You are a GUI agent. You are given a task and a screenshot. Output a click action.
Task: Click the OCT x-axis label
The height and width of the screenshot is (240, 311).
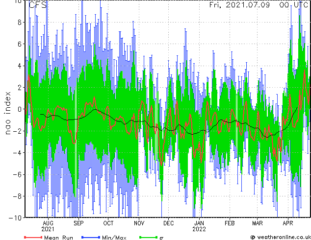point(108,223)
